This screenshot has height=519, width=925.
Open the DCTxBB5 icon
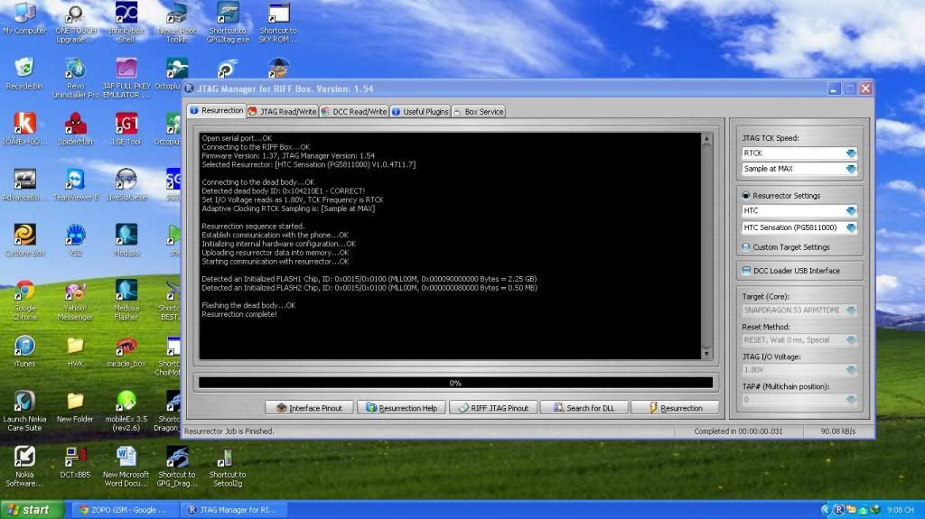[75, 462]
